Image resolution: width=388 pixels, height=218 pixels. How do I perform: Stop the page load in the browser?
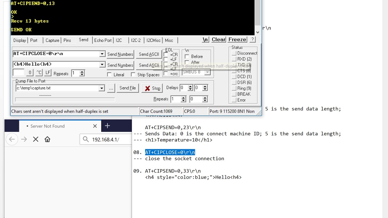pyautogui.click(x=35, y=139)
